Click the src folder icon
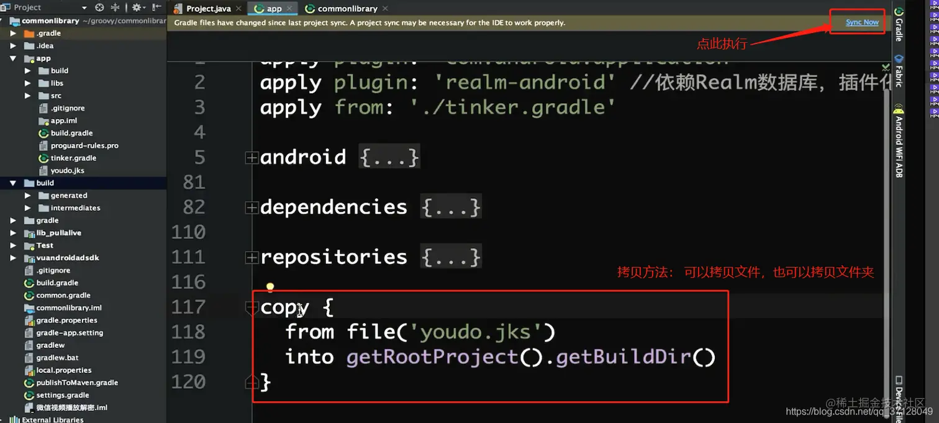The image size is (939, 423). [x=43, y=96]
